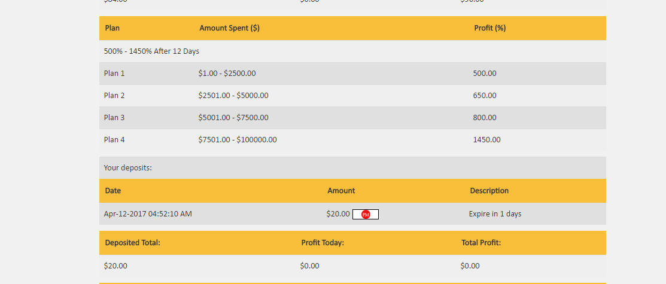The height and width of the screenshot is (284, 666).
Task: Select the Amount Spent ($) column header
Action: pos(229,28)
